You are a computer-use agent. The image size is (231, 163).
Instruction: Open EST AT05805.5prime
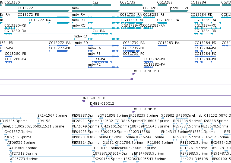coord(23,148)
